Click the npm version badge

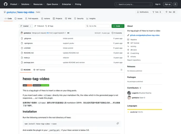[27, 85]
